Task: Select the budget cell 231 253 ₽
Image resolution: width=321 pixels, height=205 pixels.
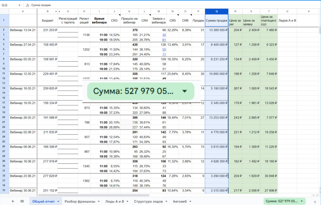Action: pos(47,30)
